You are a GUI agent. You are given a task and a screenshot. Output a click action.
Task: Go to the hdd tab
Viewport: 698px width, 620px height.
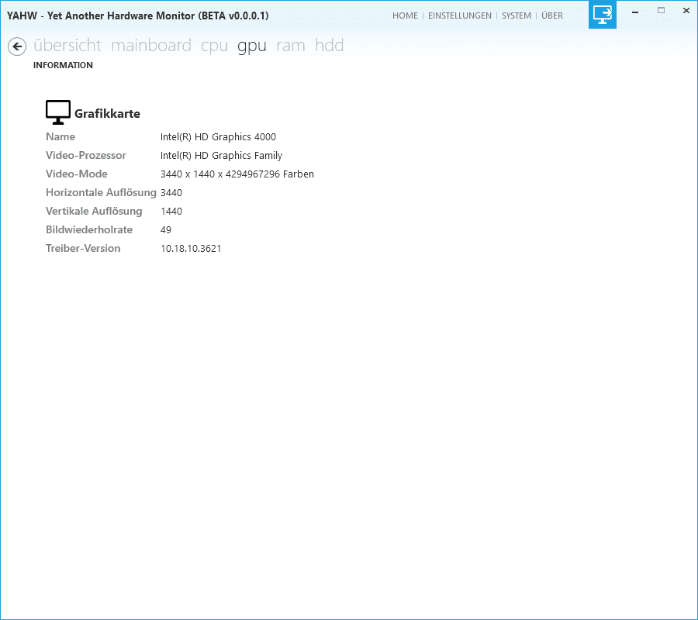[329, 46]
